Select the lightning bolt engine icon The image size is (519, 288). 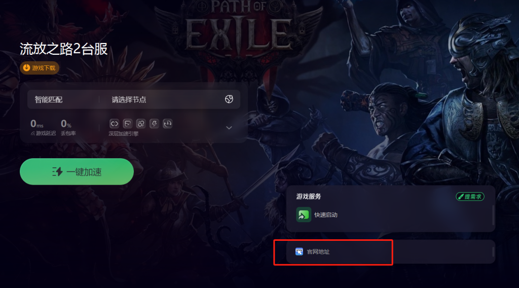[154, 124]
